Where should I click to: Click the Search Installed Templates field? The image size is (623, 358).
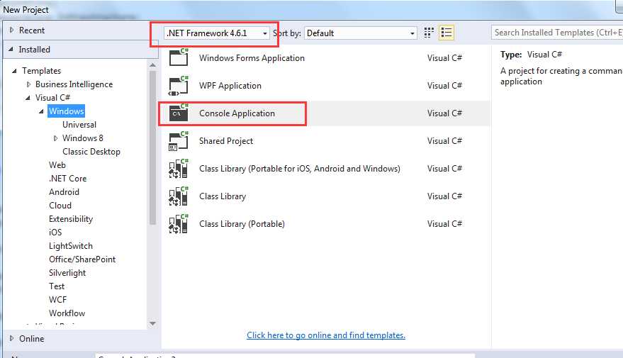pyautogui.click(x=557, y=33)
